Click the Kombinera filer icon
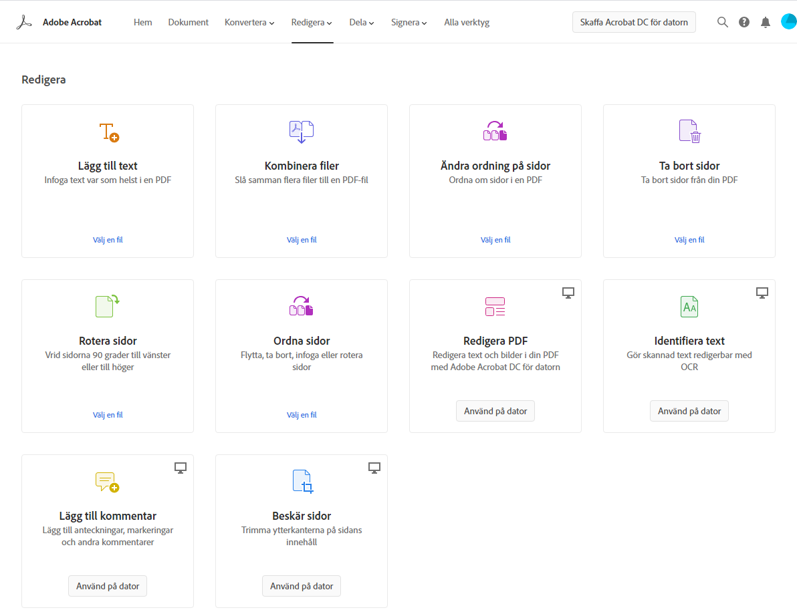 click(x=302, y=132)
